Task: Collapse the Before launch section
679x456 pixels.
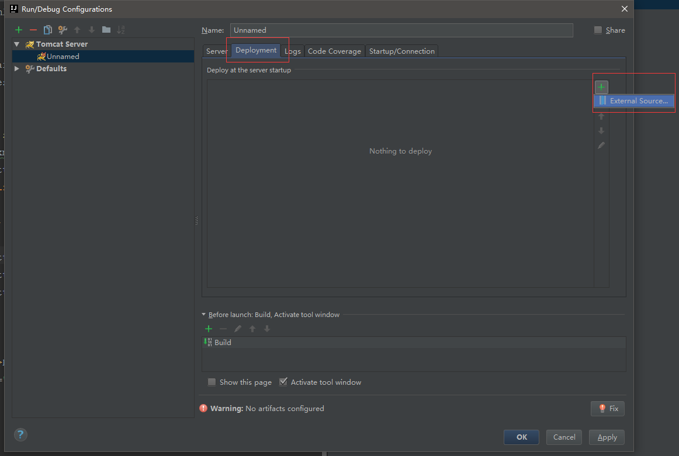Action: (203, 315)
